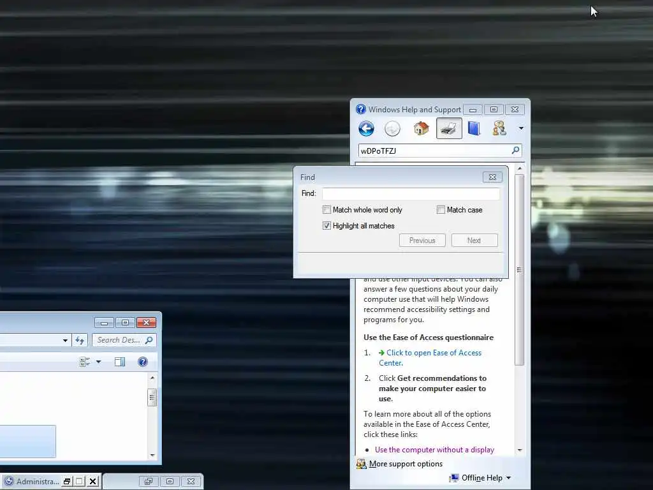Click Use the Ease of Access questionnaire heading

428,338
